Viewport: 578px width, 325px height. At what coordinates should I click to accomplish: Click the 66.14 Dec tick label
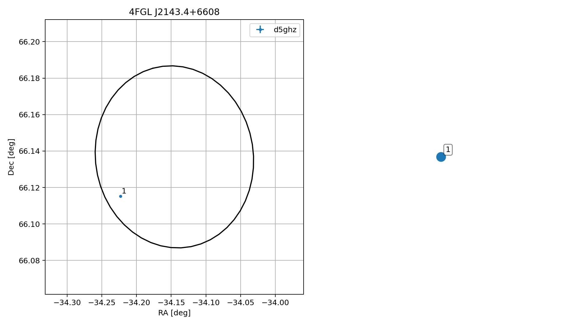[29, 151]
